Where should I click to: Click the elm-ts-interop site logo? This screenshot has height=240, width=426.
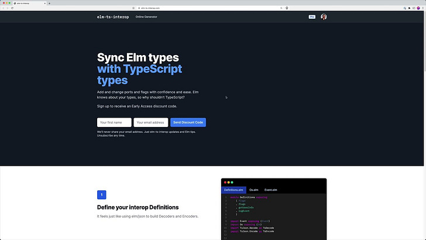point(113,17)
